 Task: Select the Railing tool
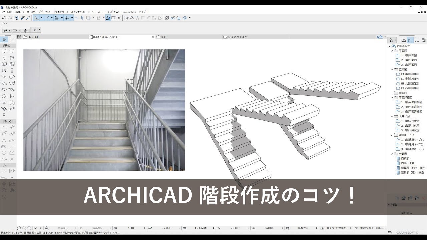click(12, 109)
